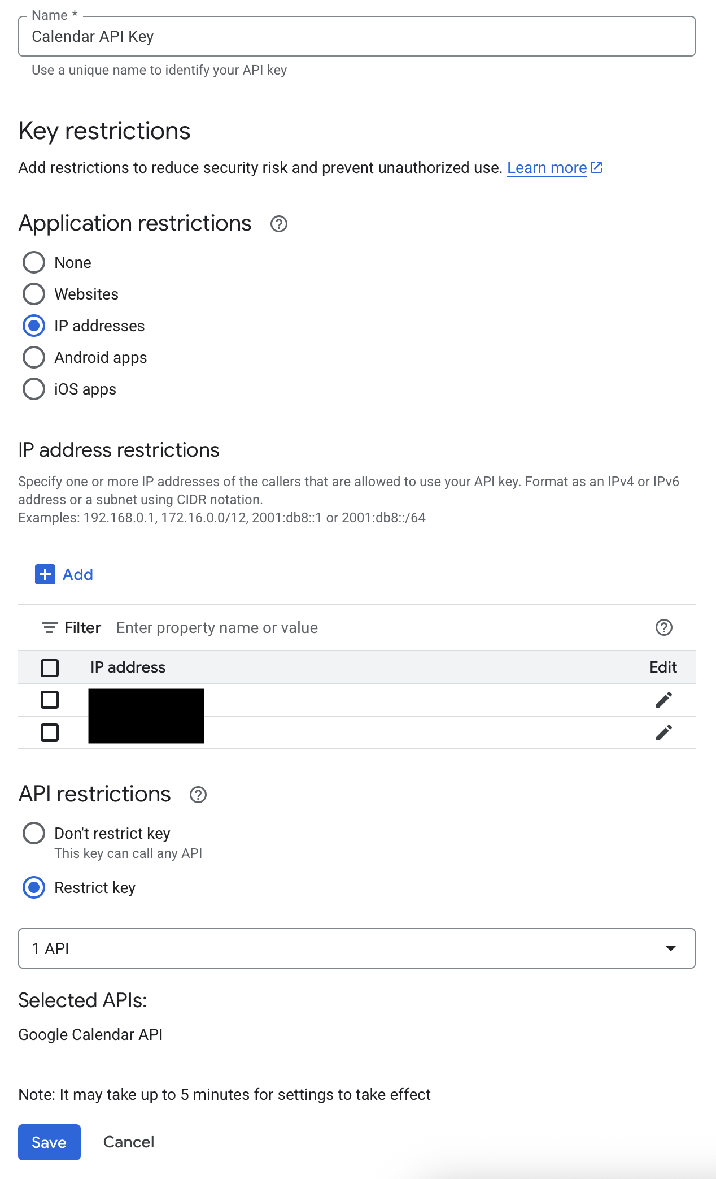Edit the first IP address with its pencil icon
The image size is (716, 1179).
click(x=664, y=700)
